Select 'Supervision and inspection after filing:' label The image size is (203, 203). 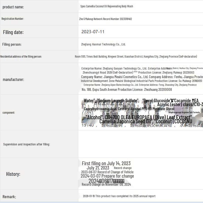click(x=27, y=144)
